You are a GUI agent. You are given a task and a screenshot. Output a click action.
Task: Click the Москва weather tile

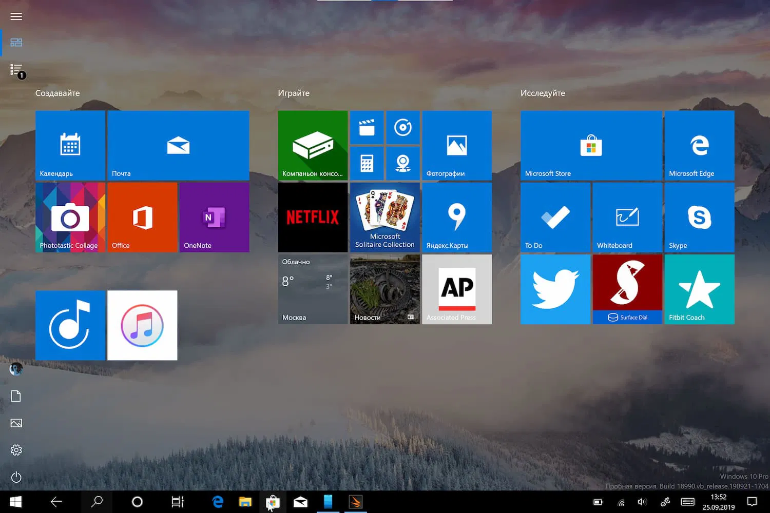tap(313, 289)
